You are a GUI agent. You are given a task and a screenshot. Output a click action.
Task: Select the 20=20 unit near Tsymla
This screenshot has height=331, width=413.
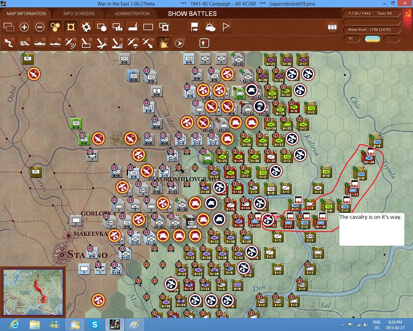369,158
